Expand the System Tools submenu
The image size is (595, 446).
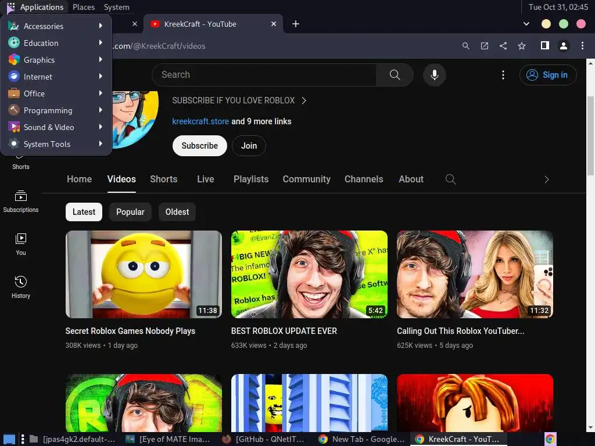(x=56, y=144)
